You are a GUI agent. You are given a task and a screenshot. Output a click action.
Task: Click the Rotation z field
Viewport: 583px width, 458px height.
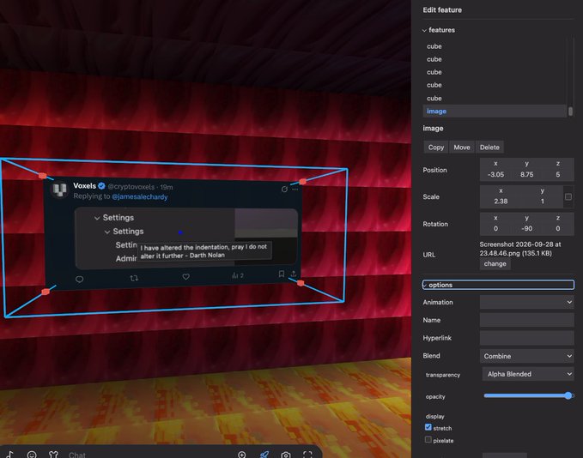pyautogui.click(x=558, y=228)
